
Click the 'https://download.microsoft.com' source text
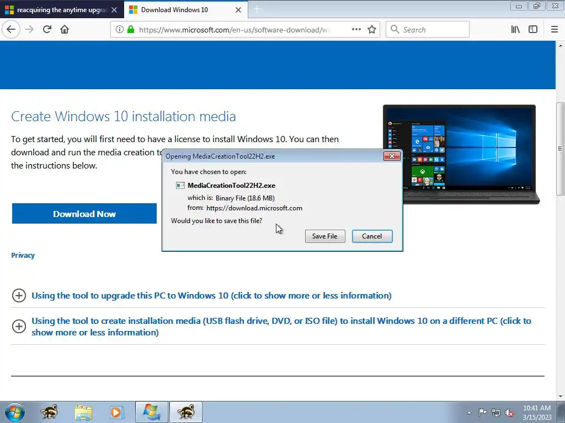pos(254,208)
